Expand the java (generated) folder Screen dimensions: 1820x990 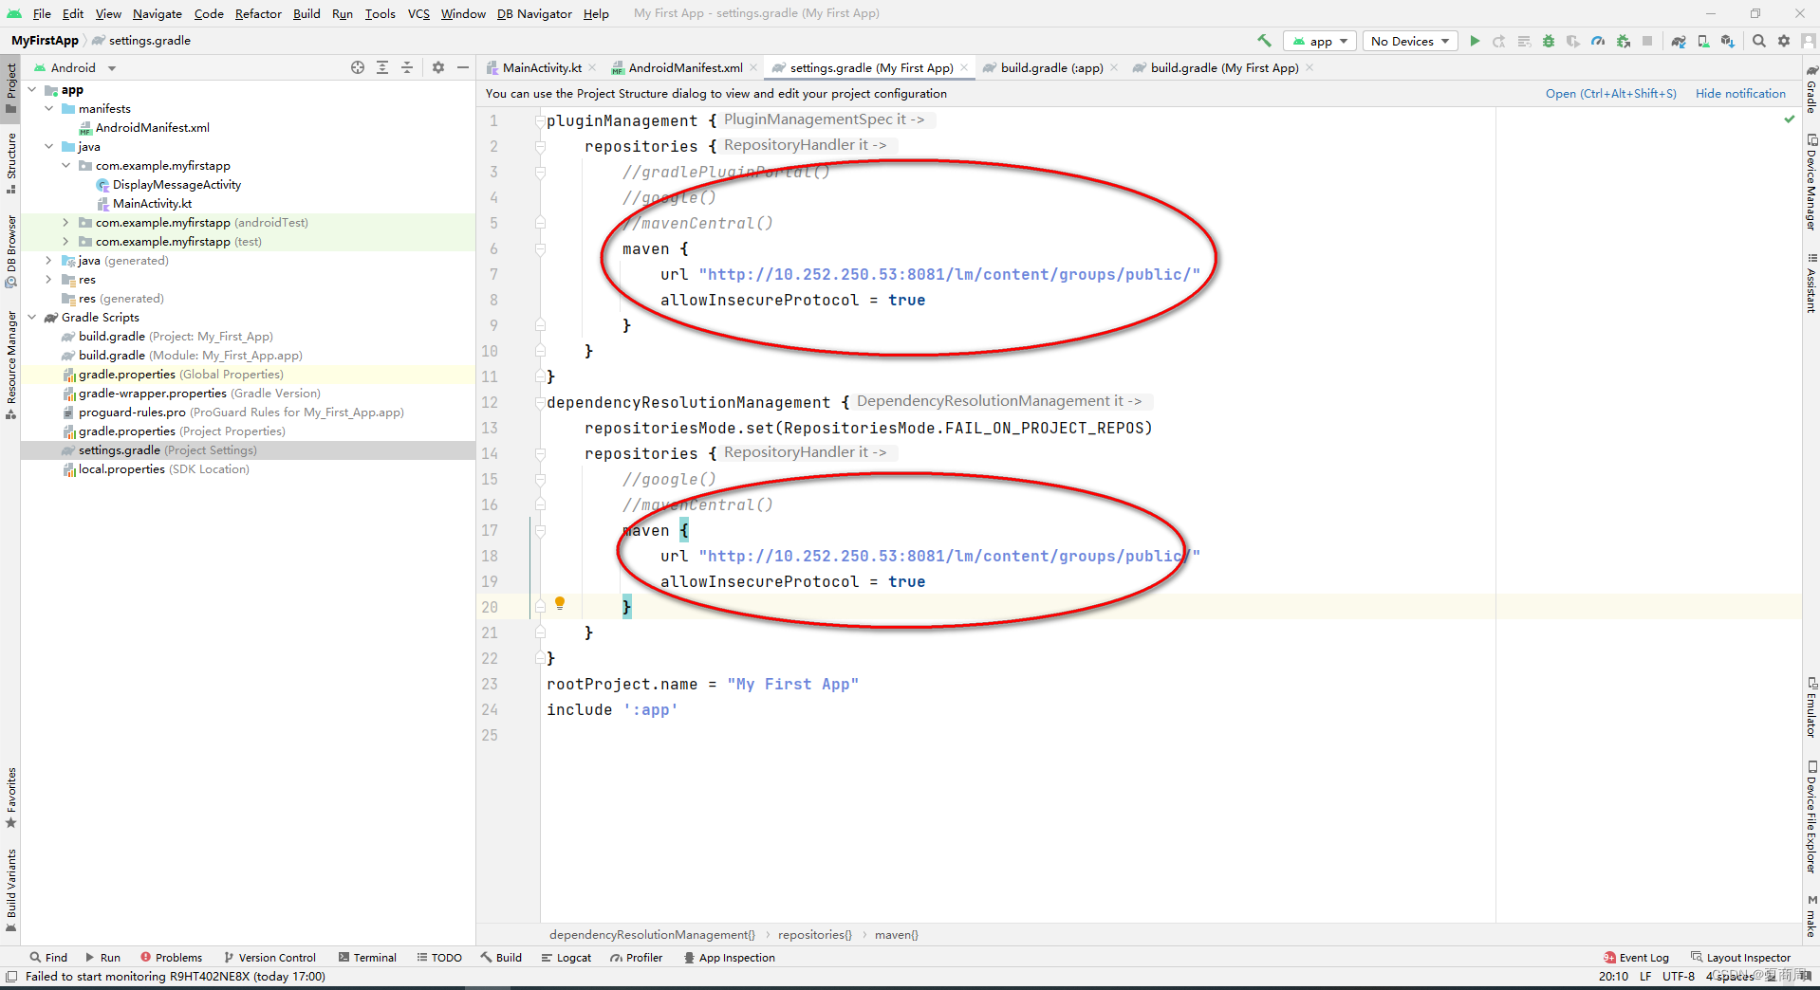click(49, 261)
